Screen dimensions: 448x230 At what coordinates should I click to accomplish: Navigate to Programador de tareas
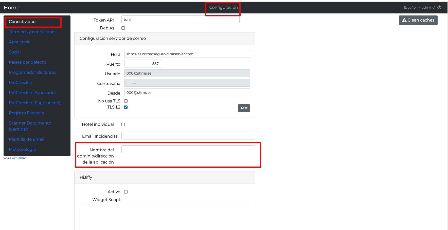pos(32,73)
